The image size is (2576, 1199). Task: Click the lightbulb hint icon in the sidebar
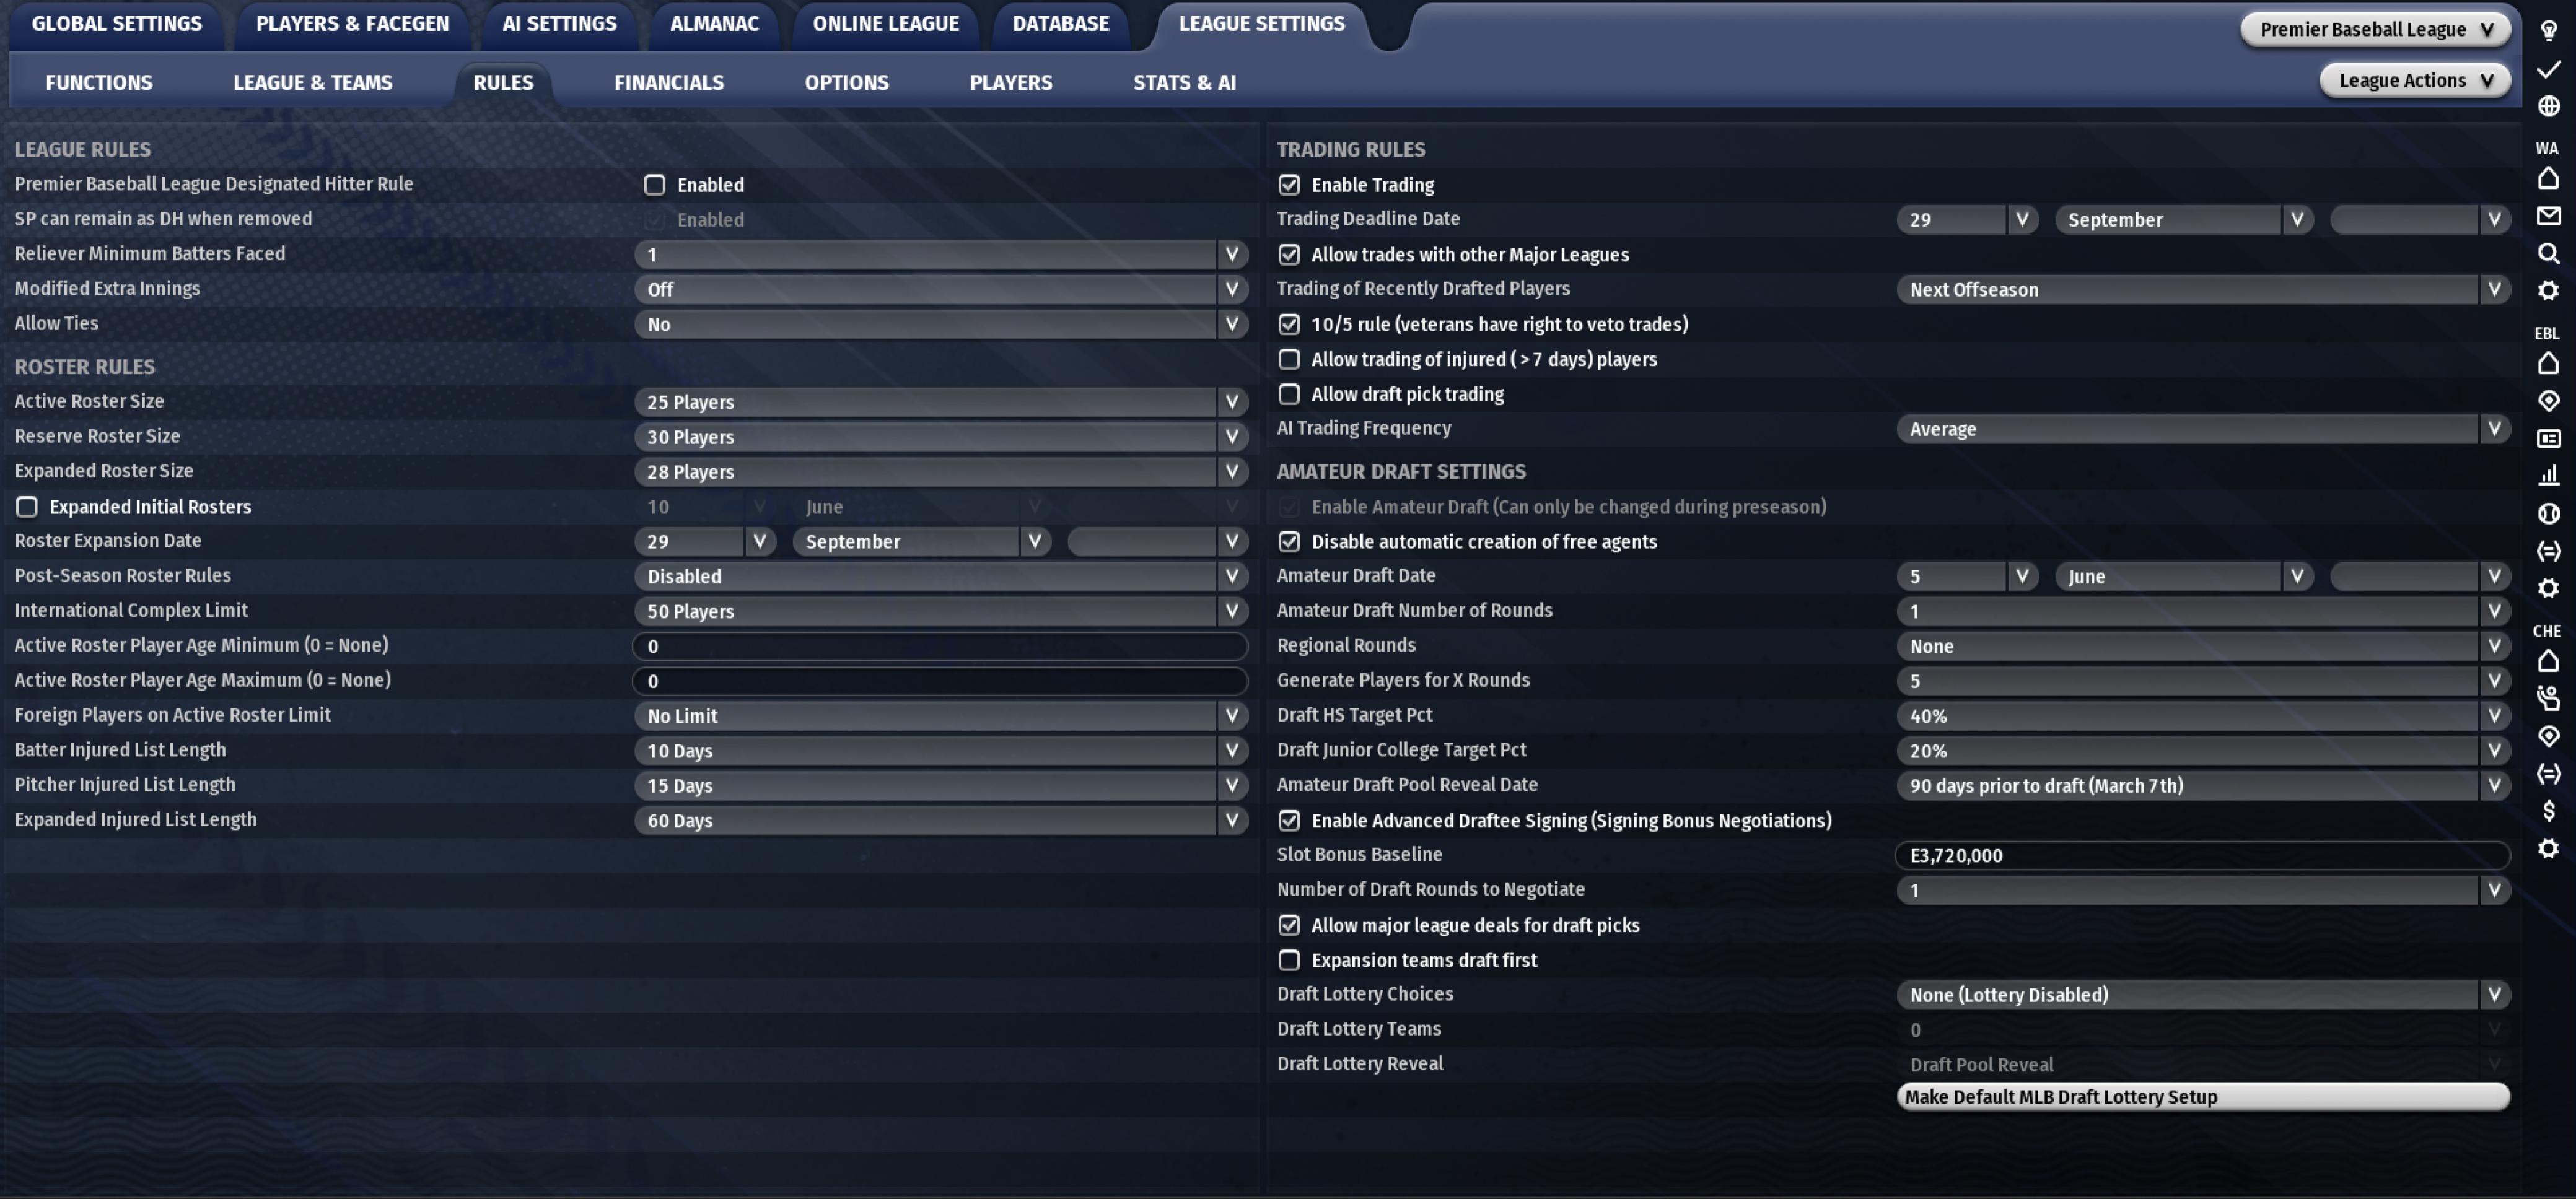click(2548, 30)
